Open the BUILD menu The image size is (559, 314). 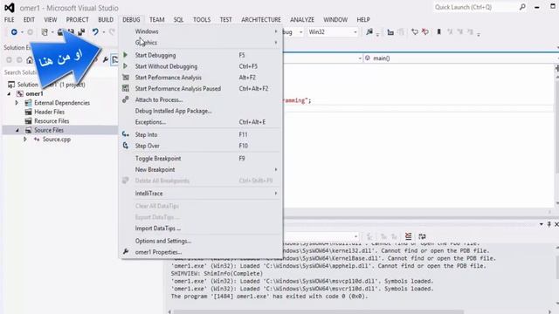click(106, 19)
